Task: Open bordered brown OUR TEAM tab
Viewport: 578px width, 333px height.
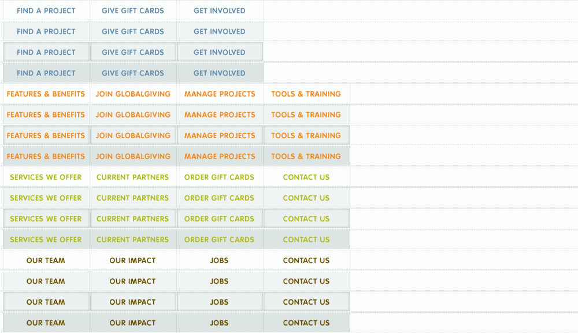Action: click(46, 302)
